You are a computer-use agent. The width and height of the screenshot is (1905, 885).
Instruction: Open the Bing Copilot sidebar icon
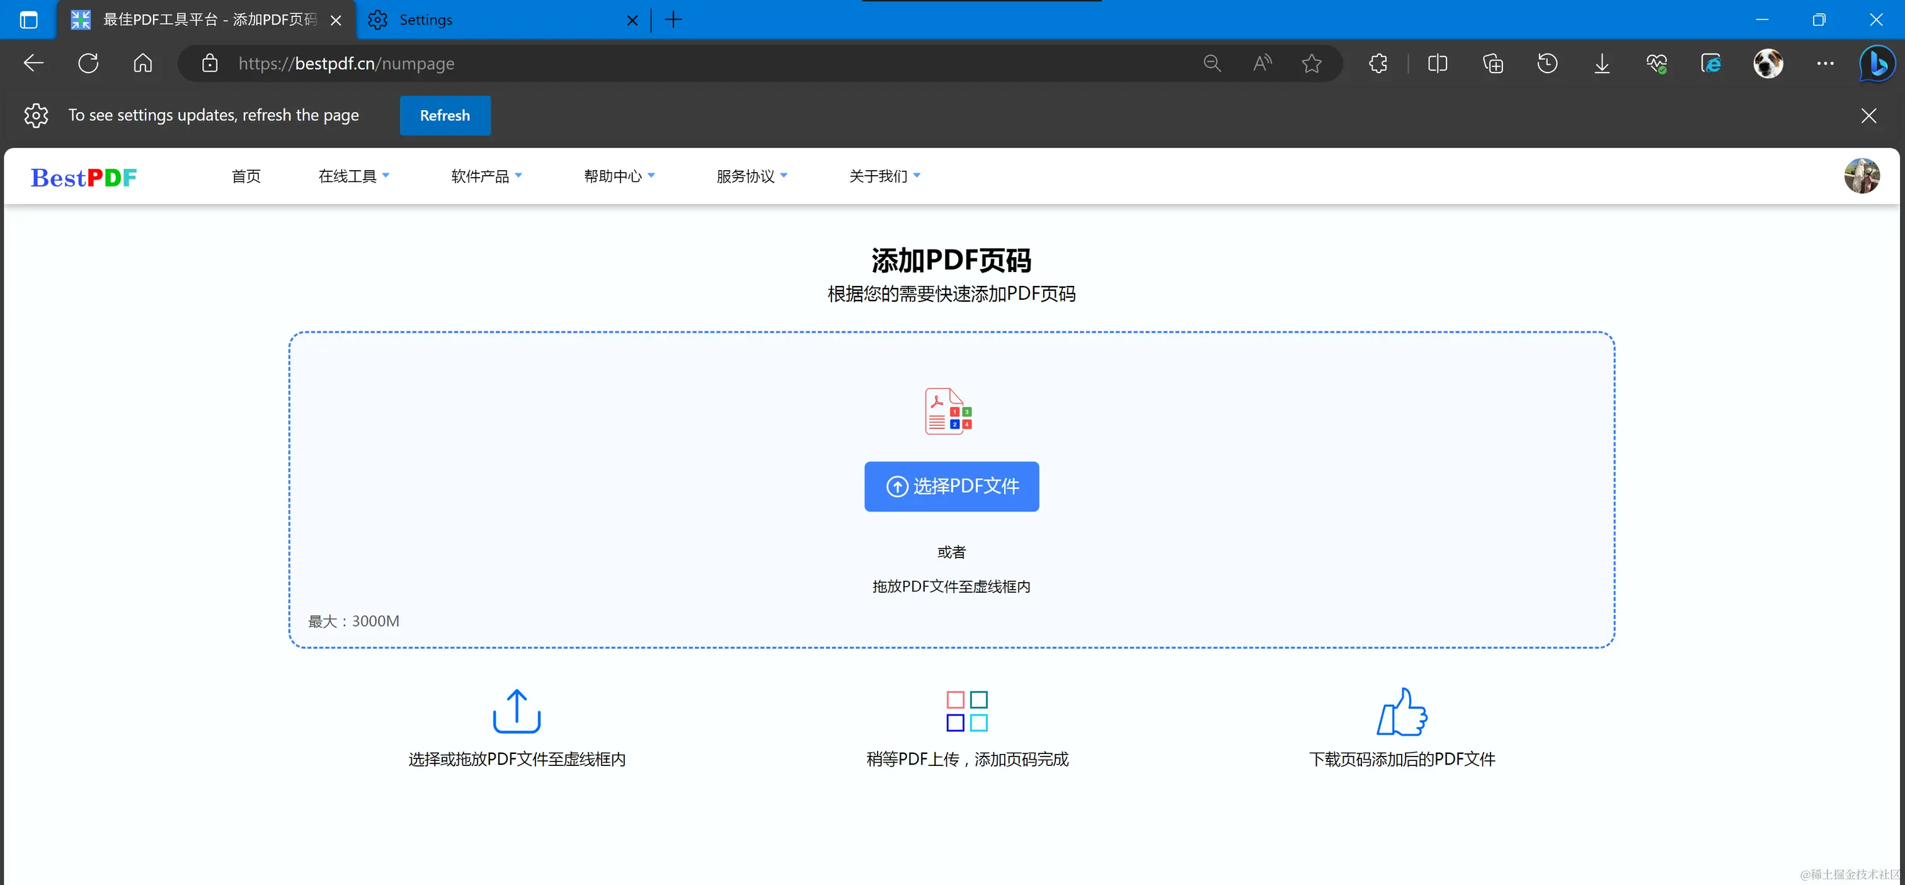[x=1877, y=64]
